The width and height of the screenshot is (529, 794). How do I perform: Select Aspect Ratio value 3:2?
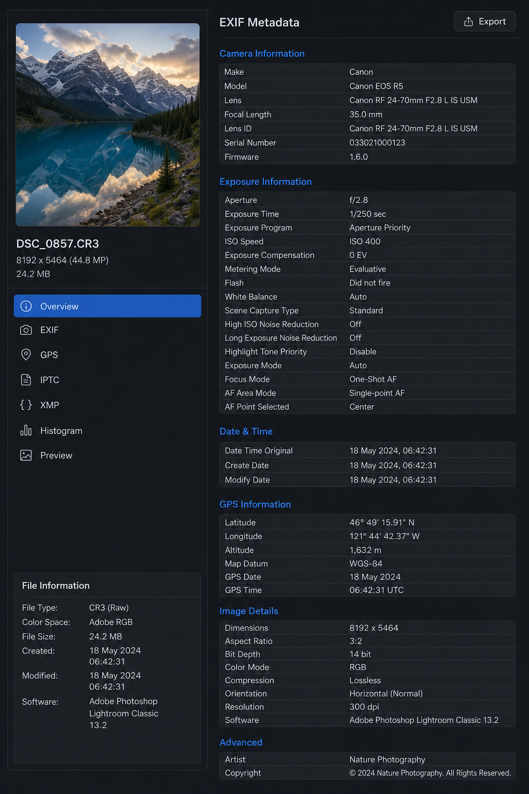(355, 641)
